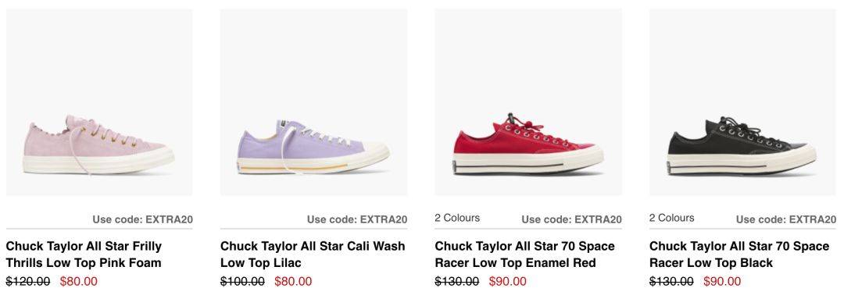This screenshot has height=306, width=844.
Task: Click the $80.00 sale price of Pink Foam
Action: click(x=79, y=281)
